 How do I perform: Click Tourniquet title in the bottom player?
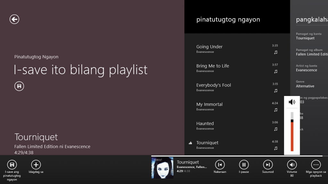click(188, 162)
